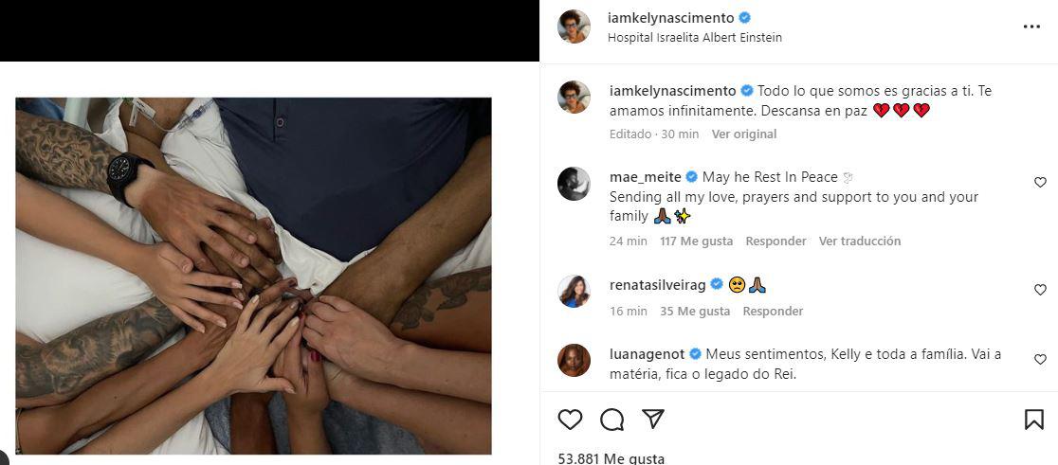Open the comment bubble icon
The image size is (1058, 465).
(x=611, y=419)
